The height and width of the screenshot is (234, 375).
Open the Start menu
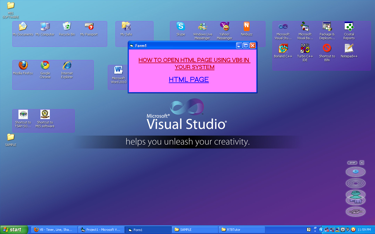(x=14, y=229)
